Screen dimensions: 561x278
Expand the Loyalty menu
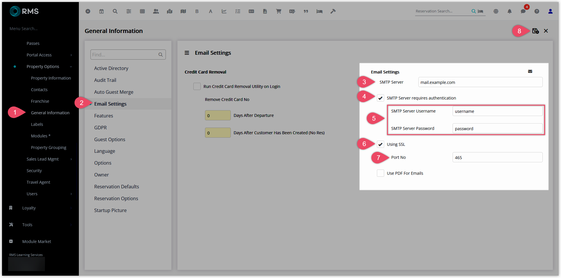[x=71, y=208]
